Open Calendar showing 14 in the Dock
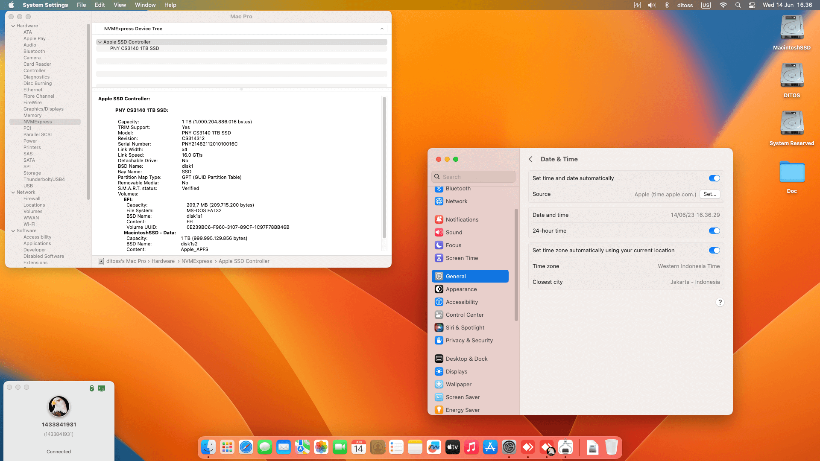This screenshot has width=820, height=461. click(x=359, y=447)
